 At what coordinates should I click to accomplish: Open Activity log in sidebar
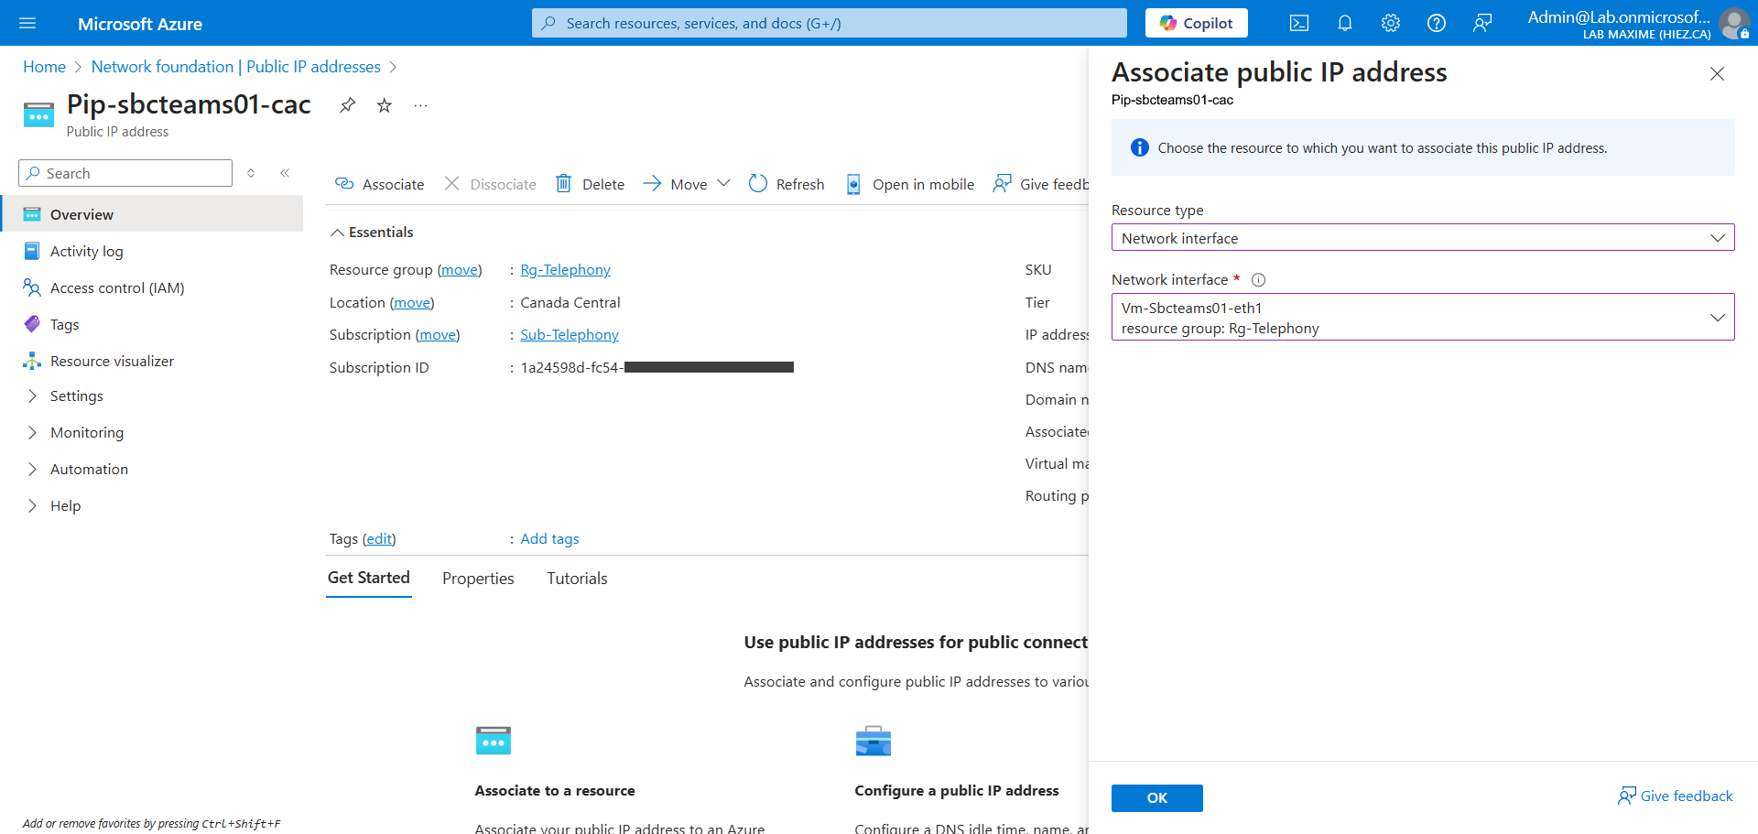(86, 252)
